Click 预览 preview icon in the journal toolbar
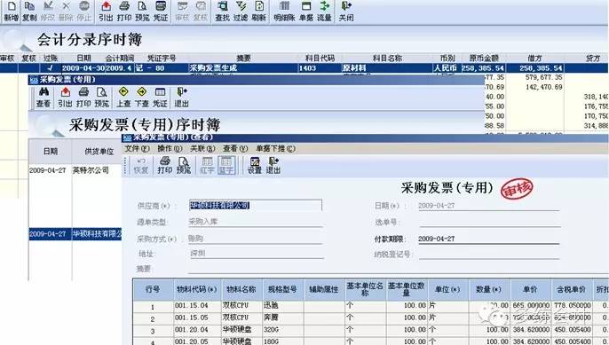 (x=142, y=11)
